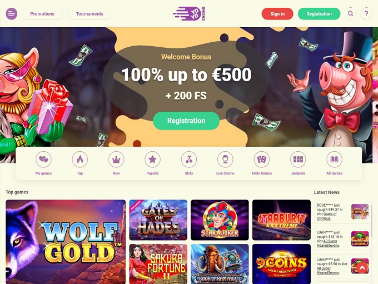This screenshot has height=284, width=378.
Task: Open the Table Games cards icon
Action: [262, 159]
